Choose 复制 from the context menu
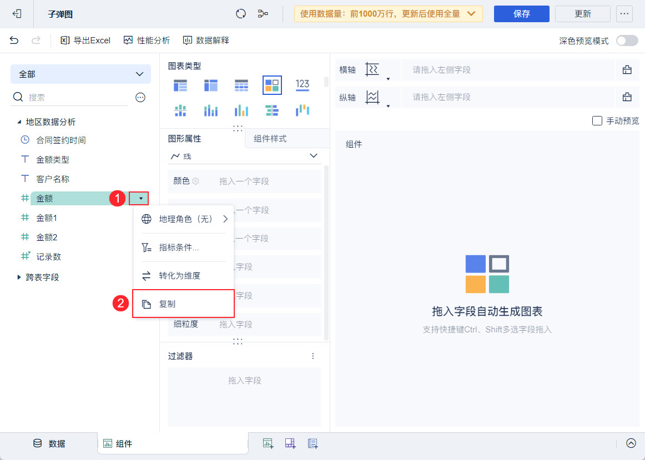The image size is (645, 460). tap(184, 304)
